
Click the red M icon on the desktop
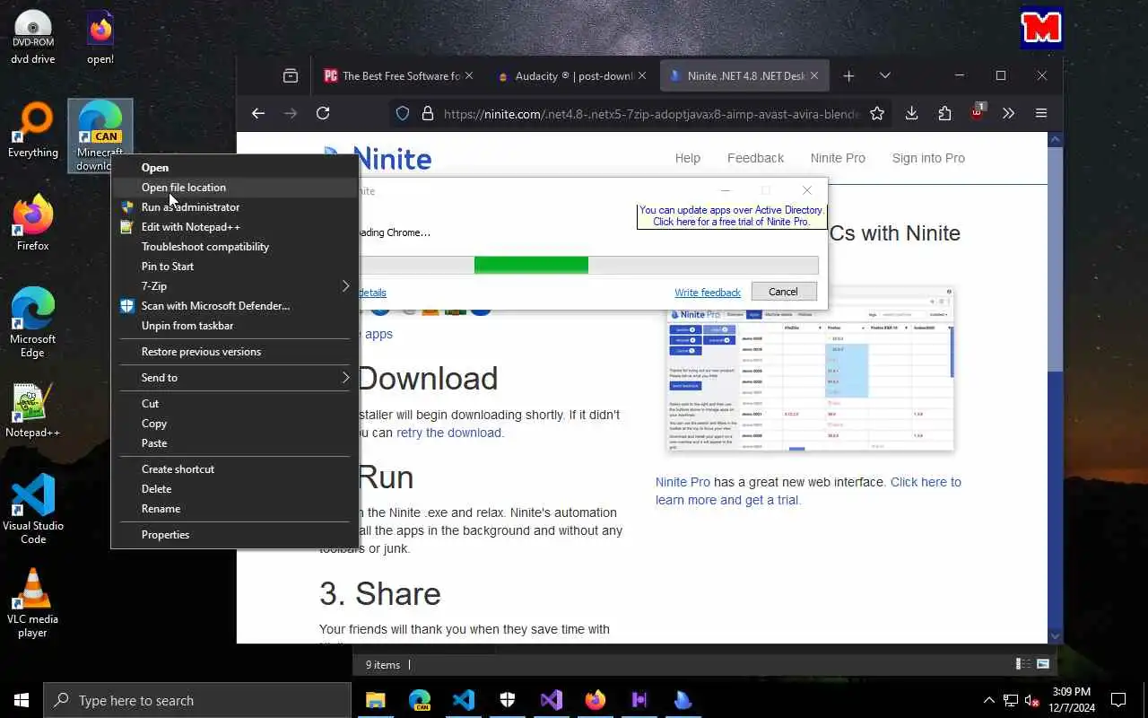(1041, 28)
